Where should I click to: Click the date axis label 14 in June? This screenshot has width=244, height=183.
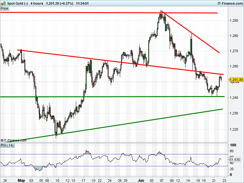(x=188, y=181)
